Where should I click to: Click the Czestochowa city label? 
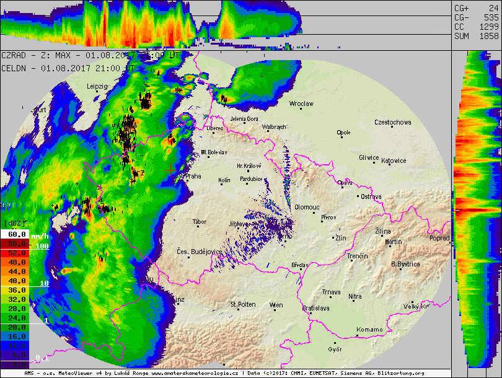click(393, 122)
